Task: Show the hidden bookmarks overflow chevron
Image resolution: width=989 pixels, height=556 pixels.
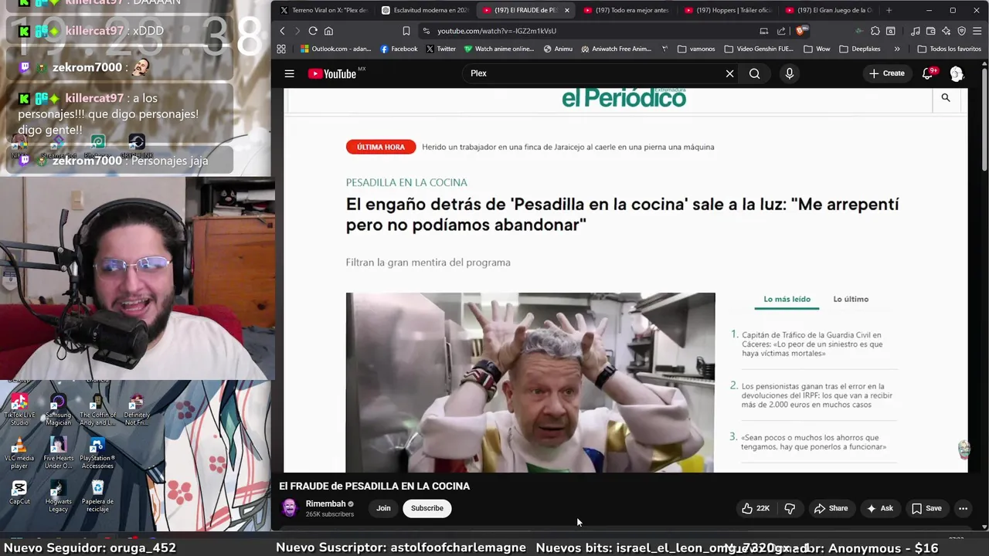Action: (897, 49)
